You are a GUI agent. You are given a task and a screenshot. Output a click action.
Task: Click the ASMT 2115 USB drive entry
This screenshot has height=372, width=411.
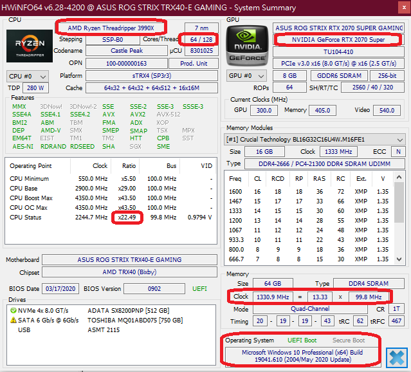coord(104,330)
